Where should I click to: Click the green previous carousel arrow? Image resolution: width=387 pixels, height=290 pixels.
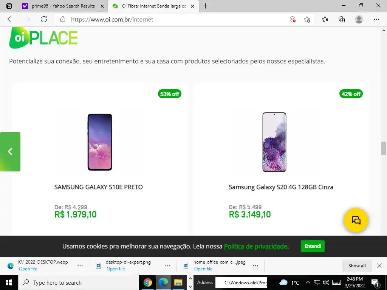pyautogui.click(x=10, y=151)
